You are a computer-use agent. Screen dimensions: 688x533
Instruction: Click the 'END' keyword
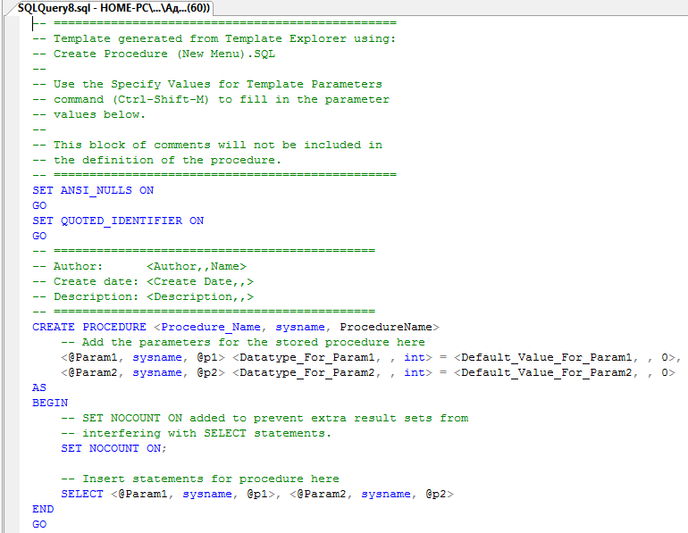point(43,509)
